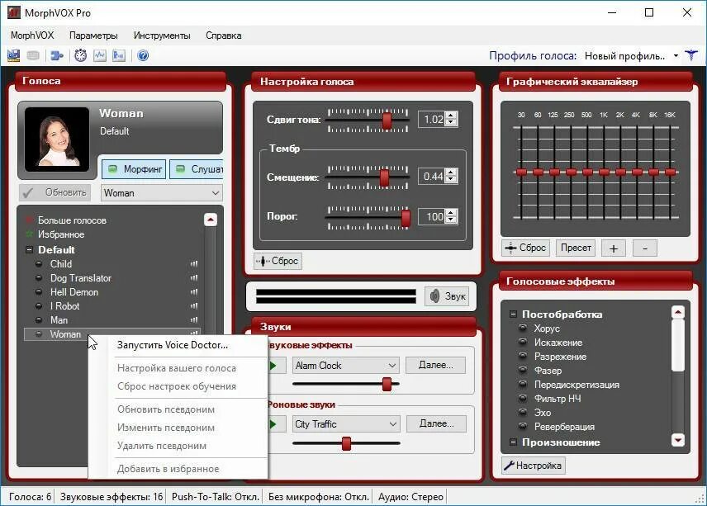Click the voice analysis toolbar icon

tap(119, 56)
